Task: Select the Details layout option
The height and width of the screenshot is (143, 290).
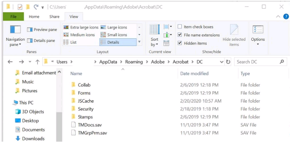Action: 118,42
